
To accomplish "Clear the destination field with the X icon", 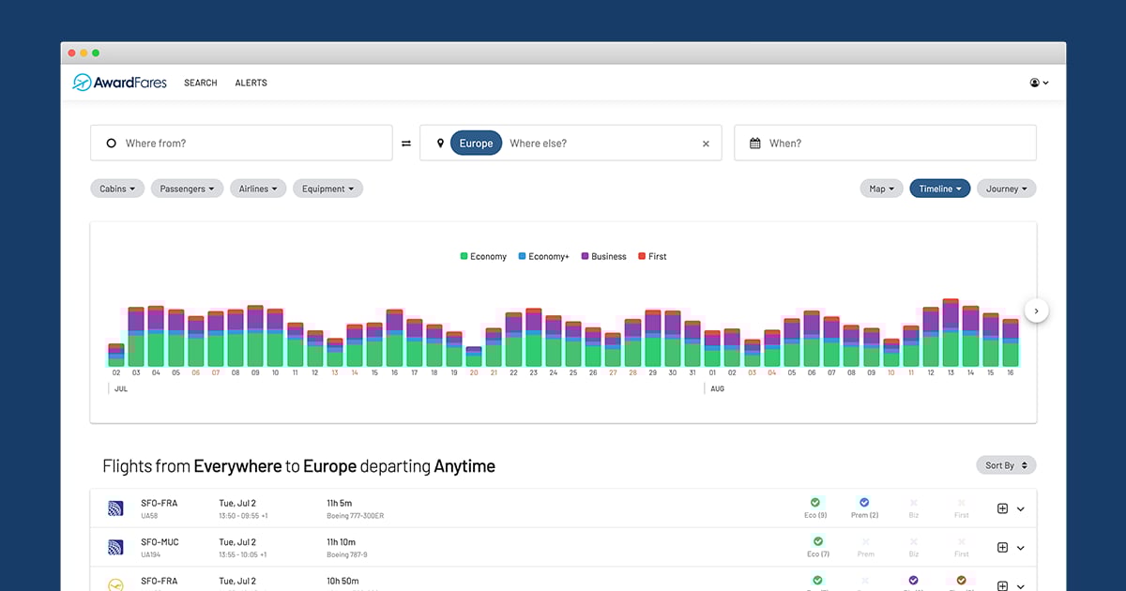I will (x=706, y=144).
